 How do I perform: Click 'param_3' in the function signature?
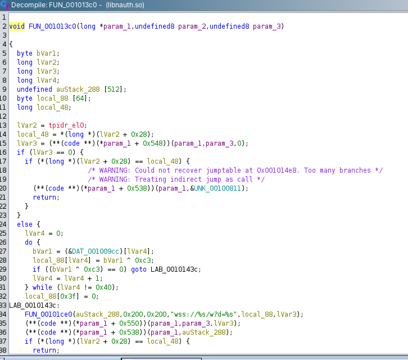pos(267,26)
